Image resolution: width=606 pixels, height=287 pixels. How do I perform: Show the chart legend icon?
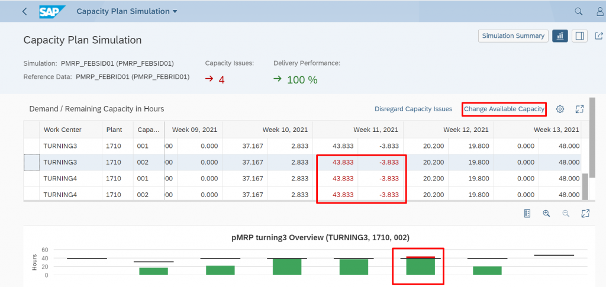tap(527, 213)
